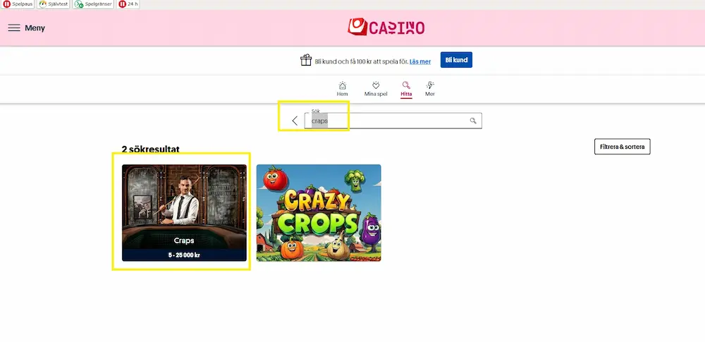Viewport: 705px width, 342px height.
Task: Open Filtrera & sortera options
Action: tap(623, 147)
